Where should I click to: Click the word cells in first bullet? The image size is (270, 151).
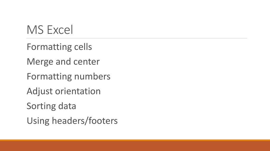coord(83,47)
